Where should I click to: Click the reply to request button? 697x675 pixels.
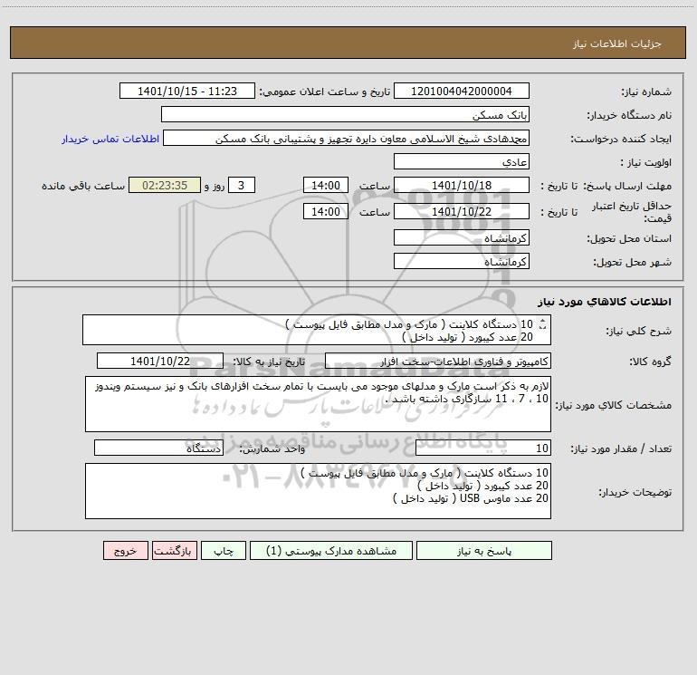click(484, 551)
